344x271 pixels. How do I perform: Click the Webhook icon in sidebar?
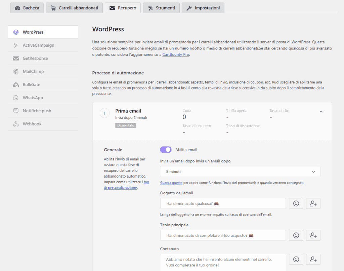(16, 124)
